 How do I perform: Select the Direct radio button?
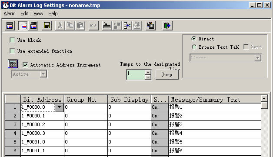pos(194,39)
